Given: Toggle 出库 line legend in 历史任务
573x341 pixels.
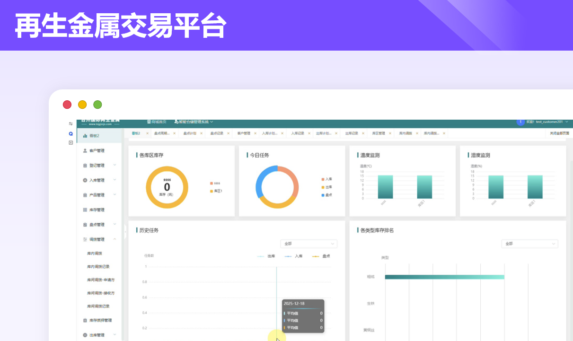Looking at the screenshot, I should point(266,256).
